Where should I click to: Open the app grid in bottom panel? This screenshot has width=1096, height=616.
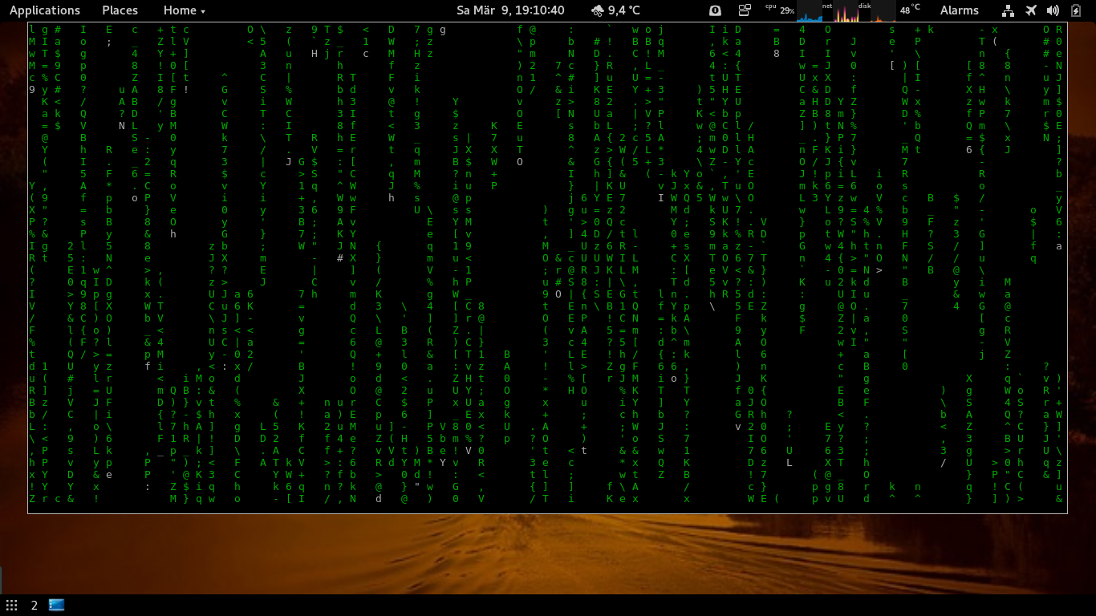click(12, 605)
